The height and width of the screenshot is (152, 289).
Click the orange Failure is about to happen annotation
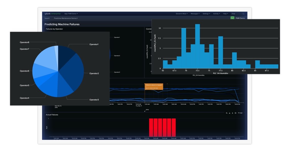pyautogui.click(x=154, y=86)
